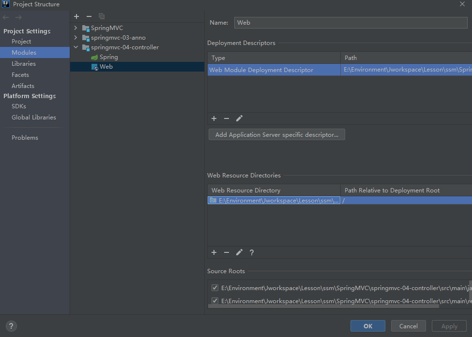Edit the deployment descriptor with pencil
472x337 pixels.
click(239, 118)
